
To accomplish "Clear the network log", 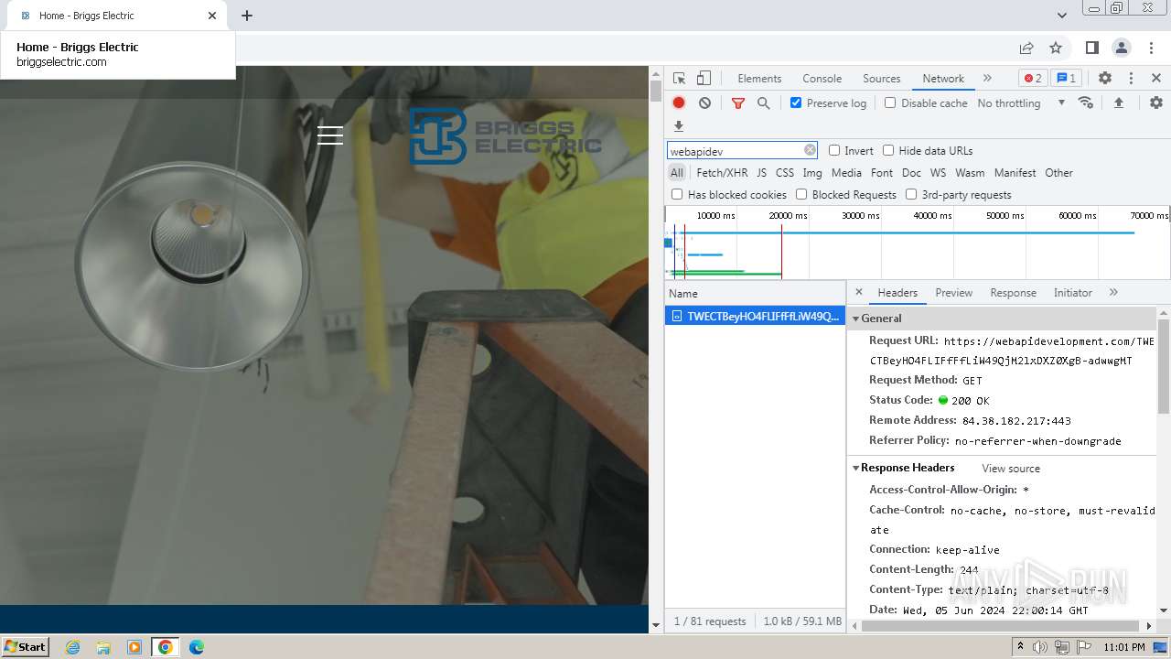I will click(x=704, y=103).
